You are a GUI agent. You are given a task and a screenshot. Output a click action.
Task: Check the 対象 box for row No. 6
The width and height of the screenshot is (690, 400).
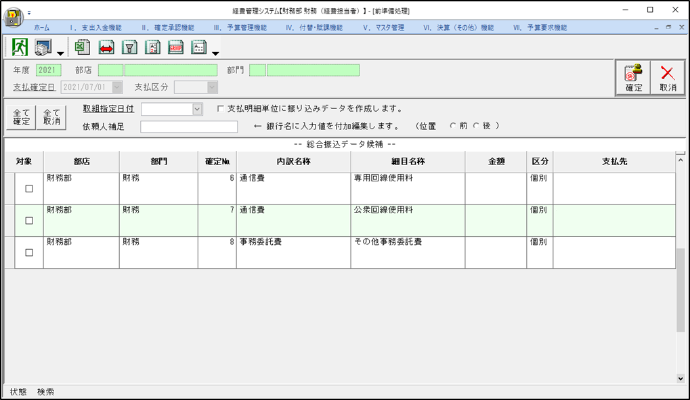[x=29, y=189]
